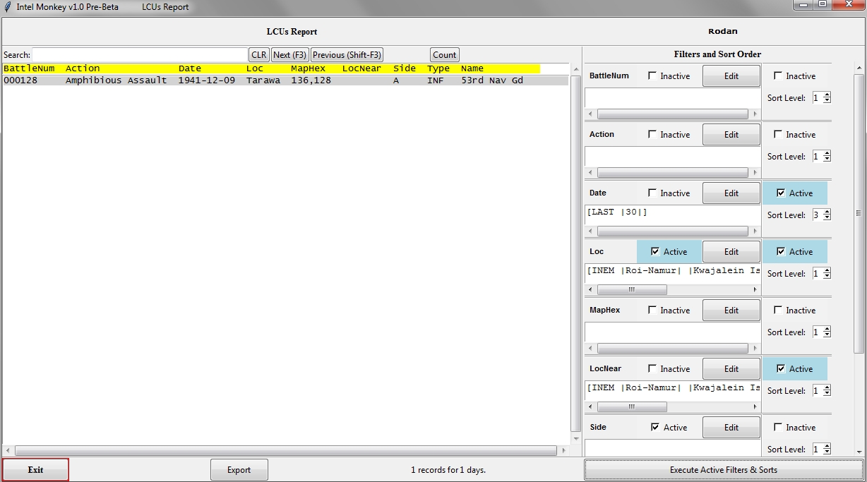The height and width of the screenshot is (482, 867).
Task: Execute Active Filters & Sorts
Action: click(724, 470)
